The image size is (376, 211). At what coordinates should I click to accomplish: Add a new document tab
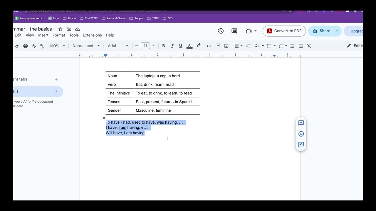pos(56,79)
